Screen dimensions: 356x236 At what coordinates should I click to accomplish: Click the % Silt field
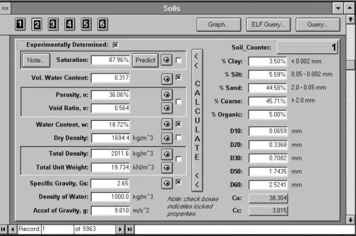click(x=268, y=75)
